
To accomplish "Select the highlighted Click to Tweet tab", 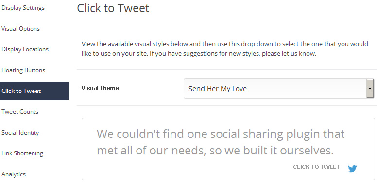I will pyautogui.click(x=34, y=91).
